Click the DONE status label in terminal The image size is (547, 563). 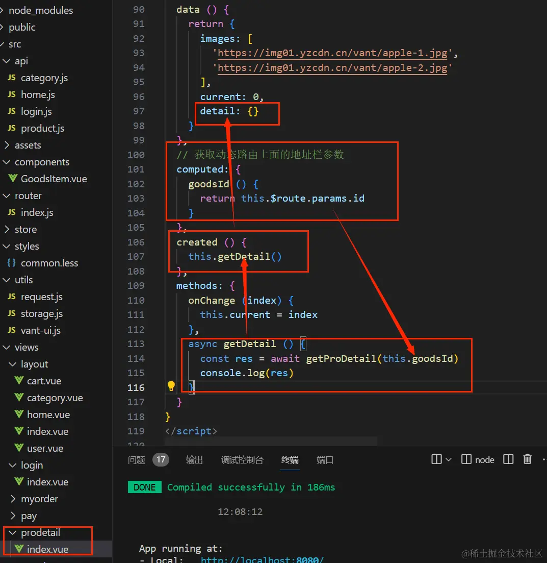point(145,487)
